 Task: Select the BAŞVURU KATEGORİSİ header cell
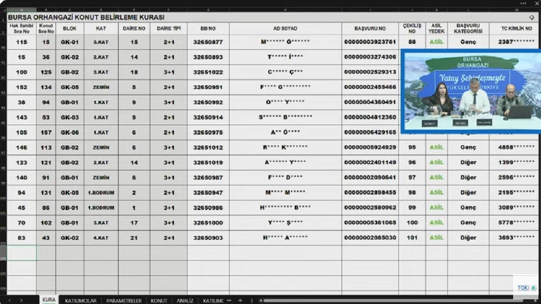468,28
